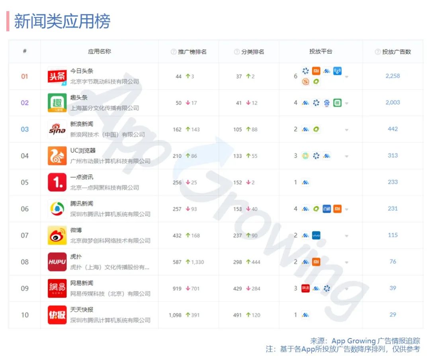
Task: Click the 腾讯新闻 app icon
Action: coord(57,209)
